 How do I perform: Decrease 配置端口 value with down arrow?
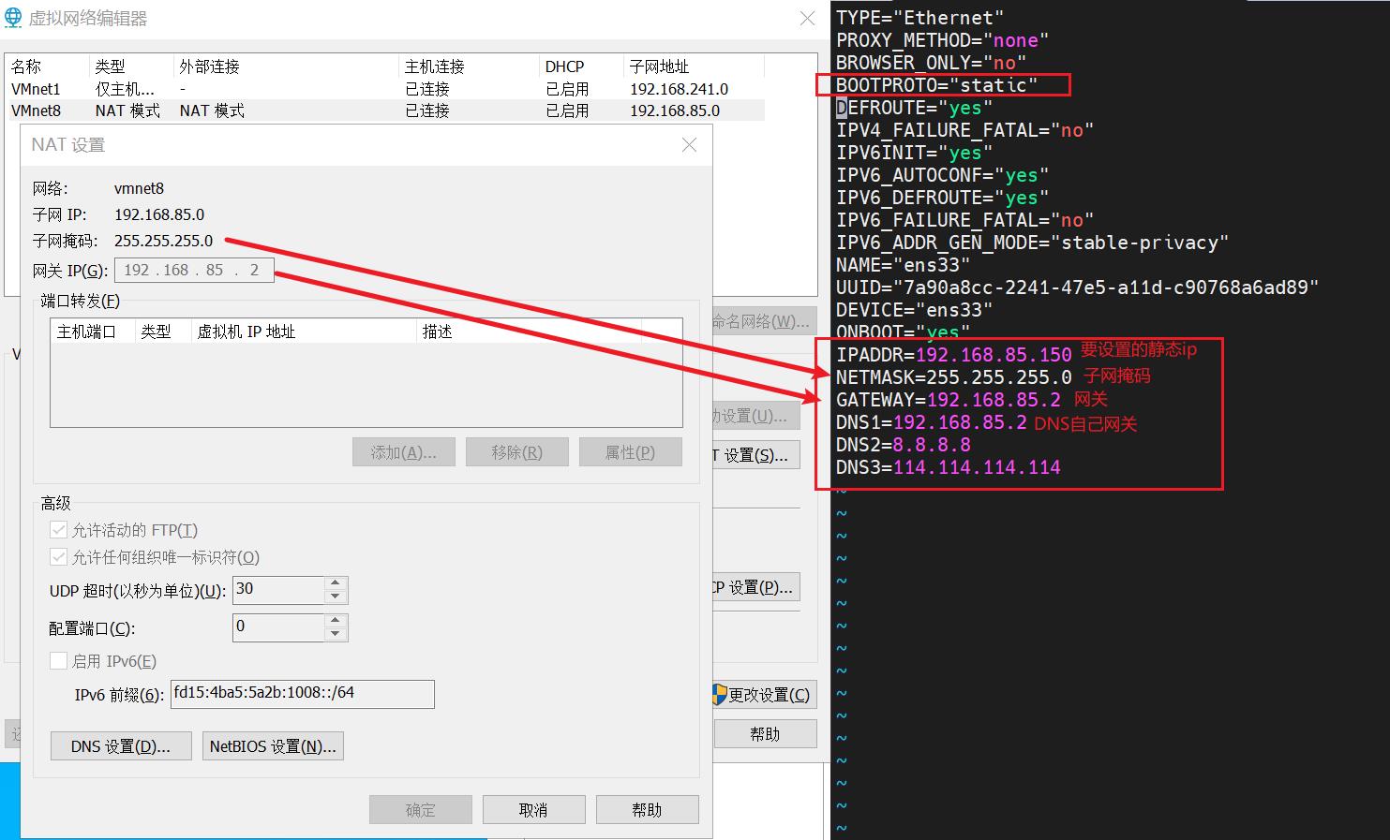pos(336,634)
